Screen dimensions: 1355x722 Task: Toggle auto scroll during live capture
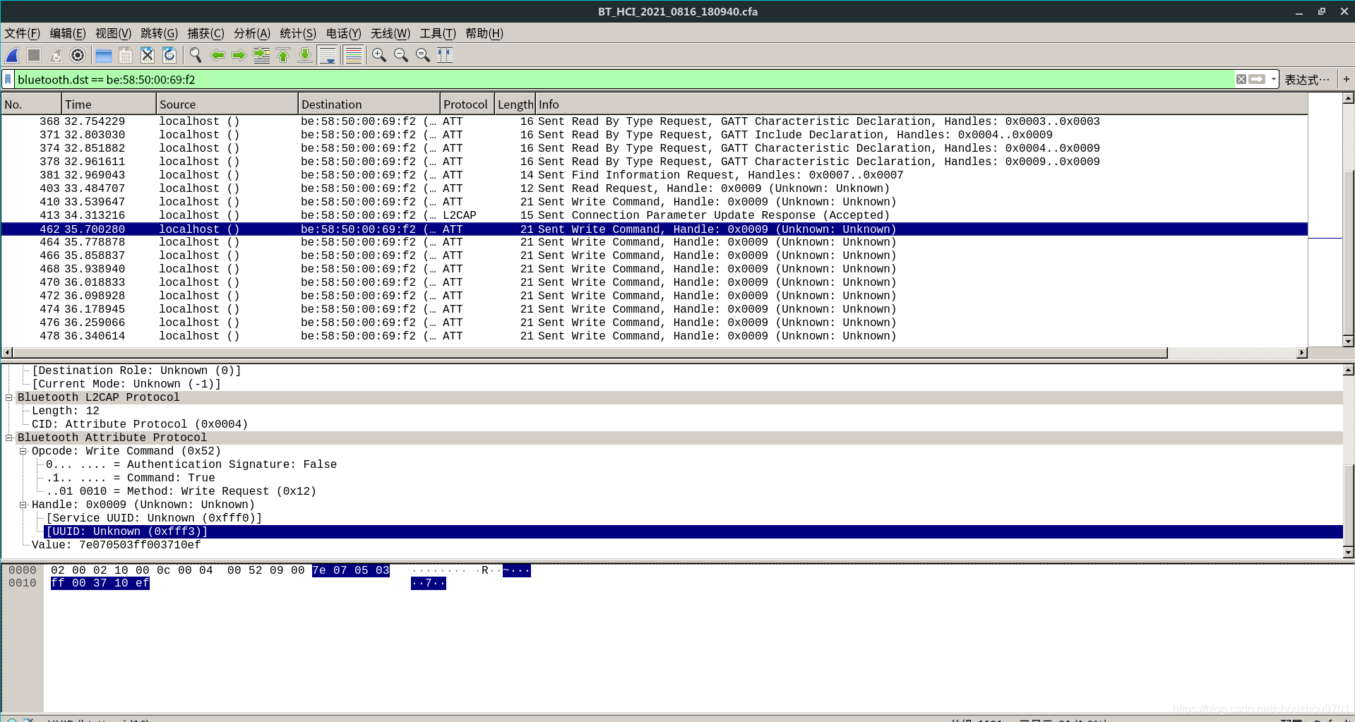tap(328, 55)
